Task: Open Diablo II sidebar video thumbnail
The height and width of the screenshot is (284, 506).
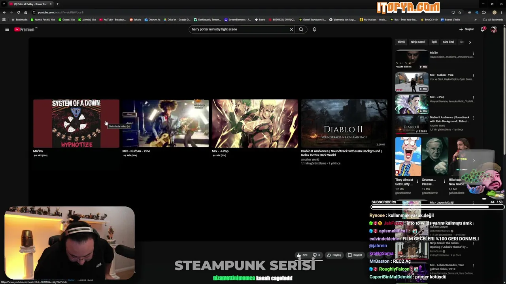Action: point(412,125)
